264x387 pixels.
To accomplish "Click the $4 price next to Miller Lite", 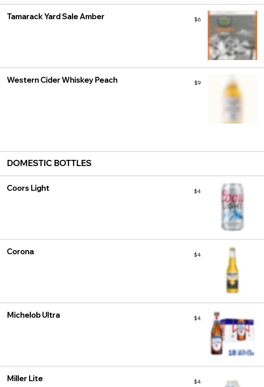I will (x=197, y=382).
